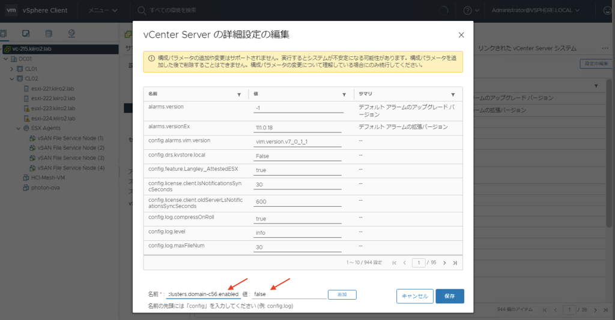Go to last page of settings
615x320 pixels.
[455, 263]
